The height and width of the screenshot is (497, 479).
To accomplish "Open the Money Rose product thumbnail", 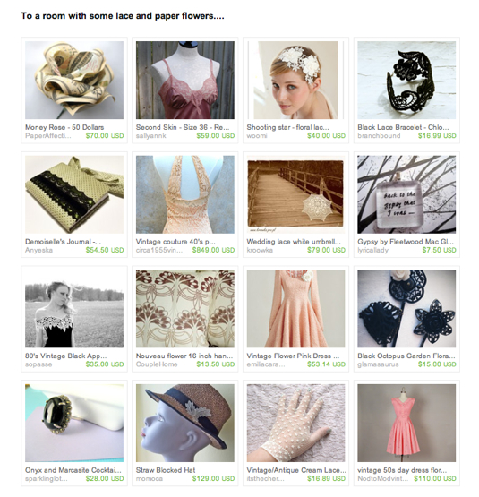I will click(x=74, y=81).
